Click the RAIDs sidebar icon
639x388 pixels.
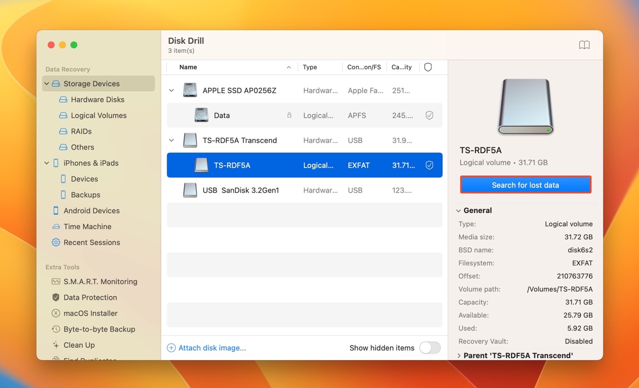(63, 132)
